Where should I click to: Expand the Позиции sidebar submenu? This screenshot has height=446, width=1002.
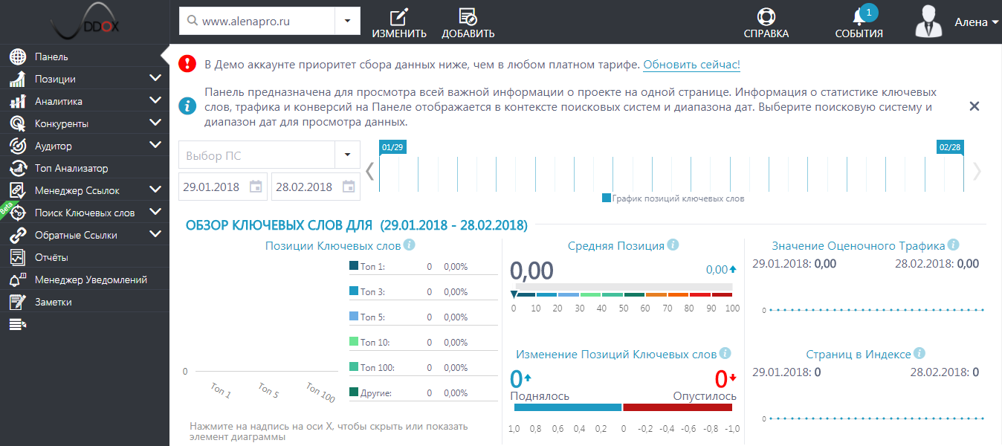point(155,79)
